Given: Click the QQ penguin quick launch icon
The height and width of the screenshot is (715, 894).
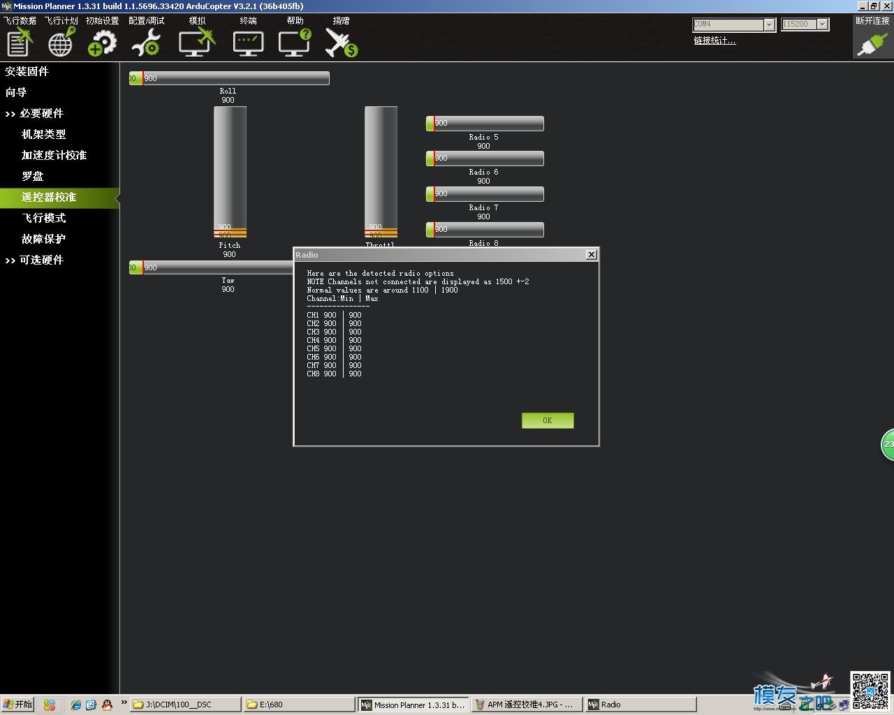Looking at the screenshot, I should coord(107,705).
